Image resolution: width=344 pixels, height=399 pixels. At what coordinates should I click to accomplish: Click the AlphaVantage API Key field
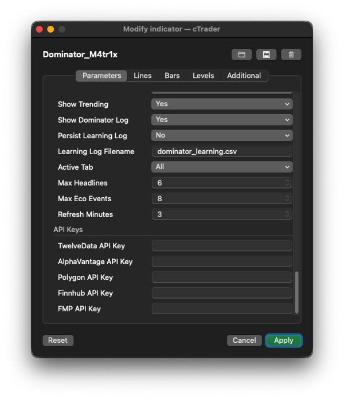coord(222,261)
